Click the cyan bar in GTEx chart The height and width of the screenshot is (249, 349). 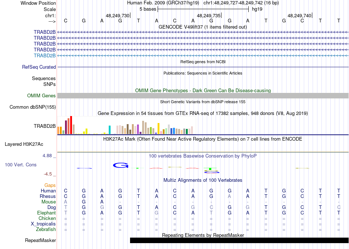coord(110,130)
